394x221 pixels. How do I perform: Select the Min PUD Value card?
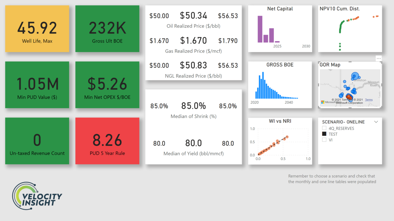(37, 85)
